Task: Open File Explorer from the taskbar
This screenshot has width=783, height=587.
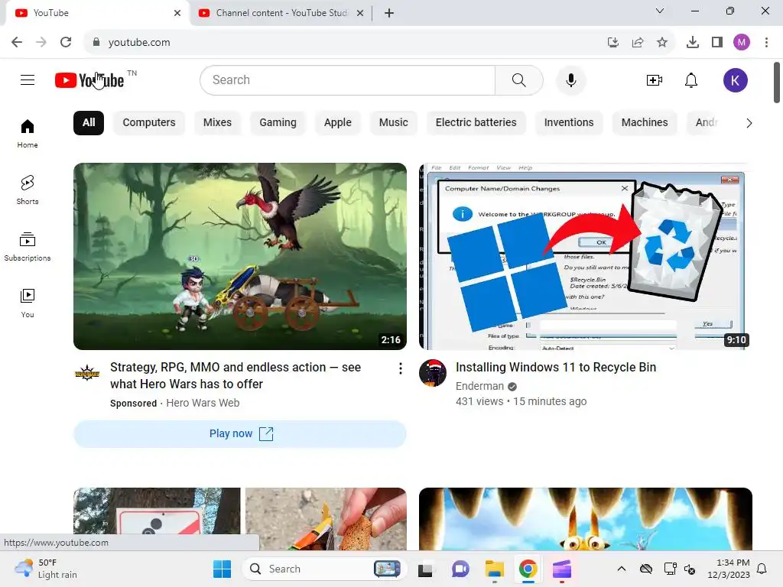Action: [495, 569]
